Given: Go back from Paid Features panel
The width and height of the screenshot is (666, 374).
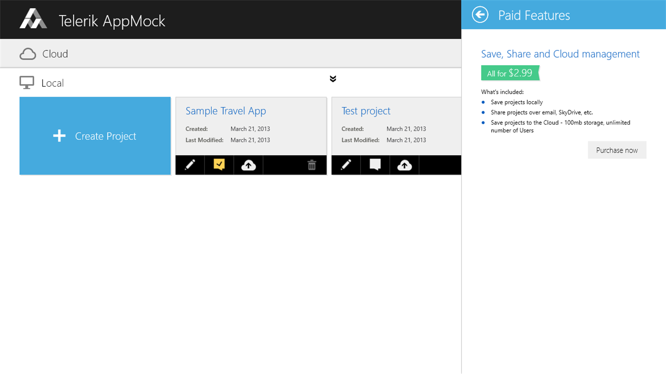Looking at the screenshot, I should coord(480,15).
